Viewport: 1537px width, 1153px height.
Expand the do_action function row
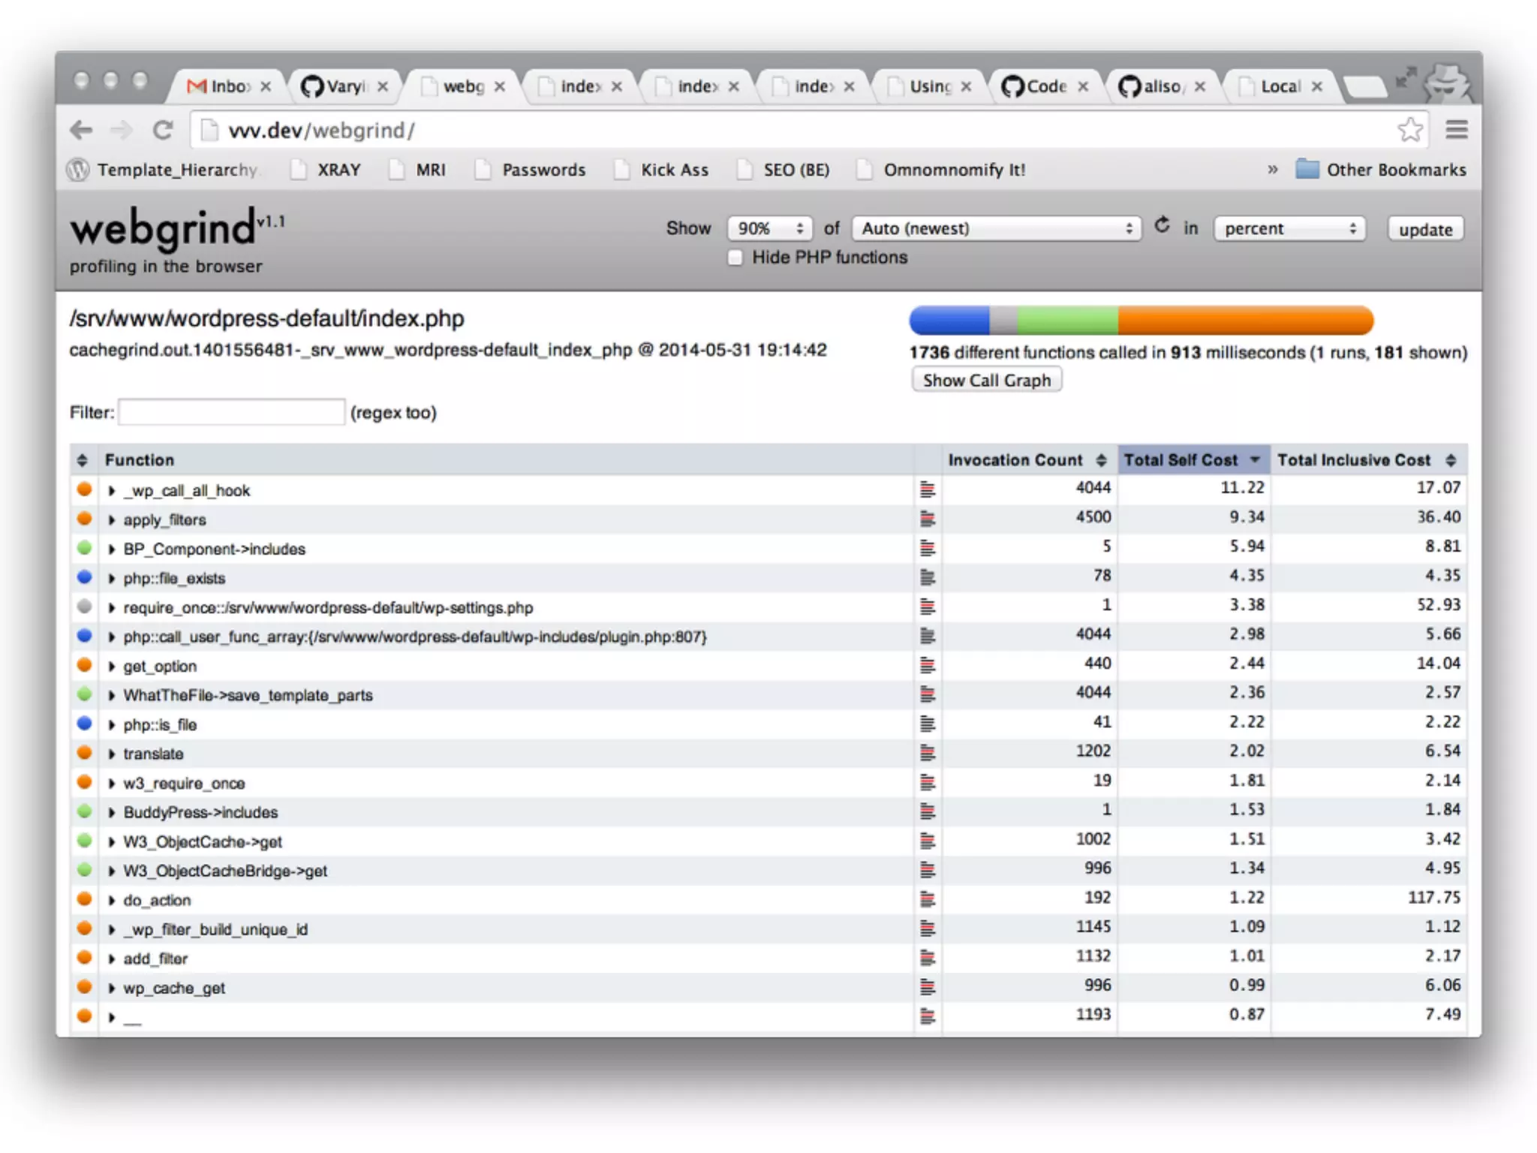click(x=112, y=900)
